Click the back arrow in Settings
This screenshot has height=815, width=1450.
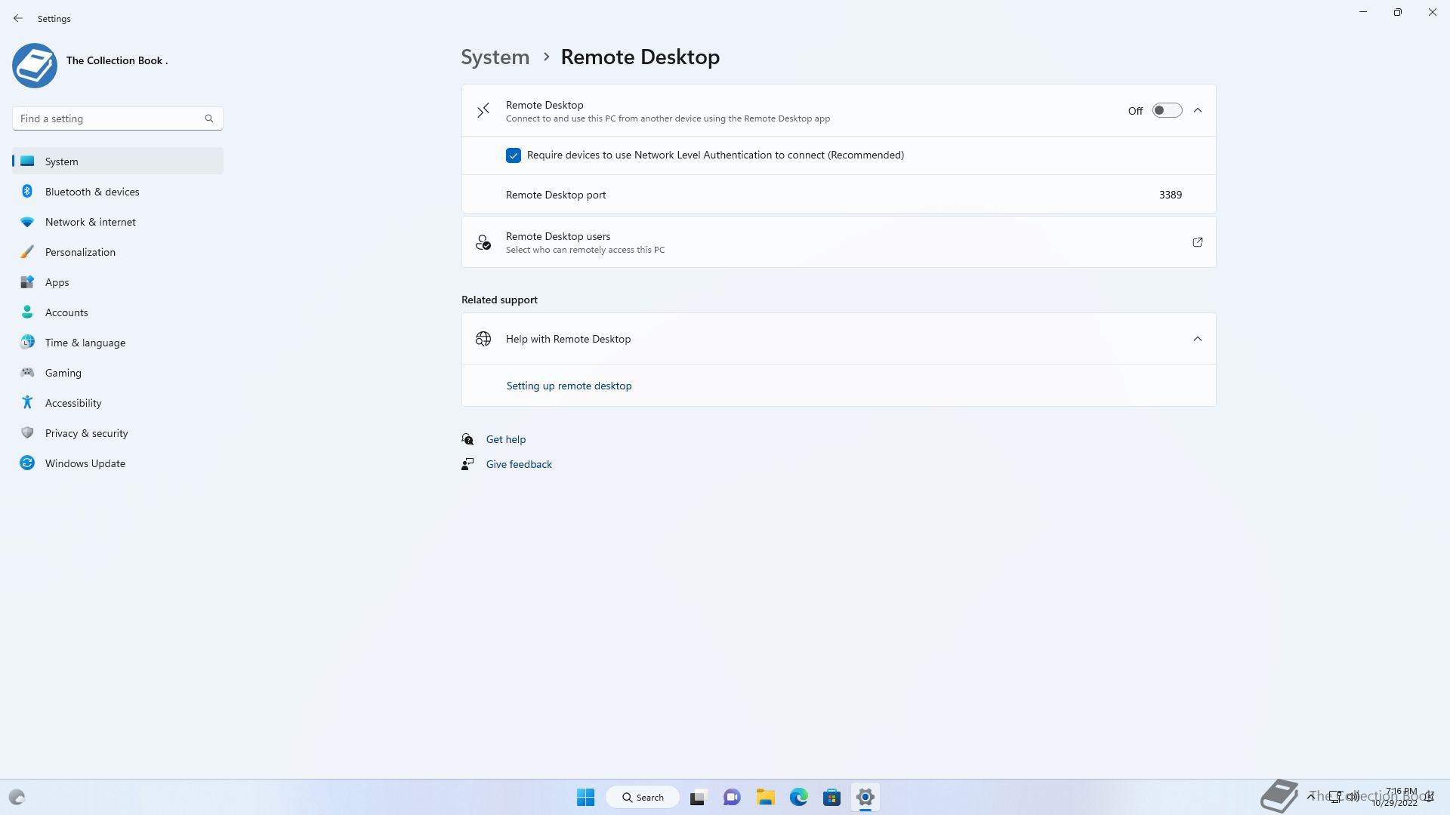coord(18,18)
